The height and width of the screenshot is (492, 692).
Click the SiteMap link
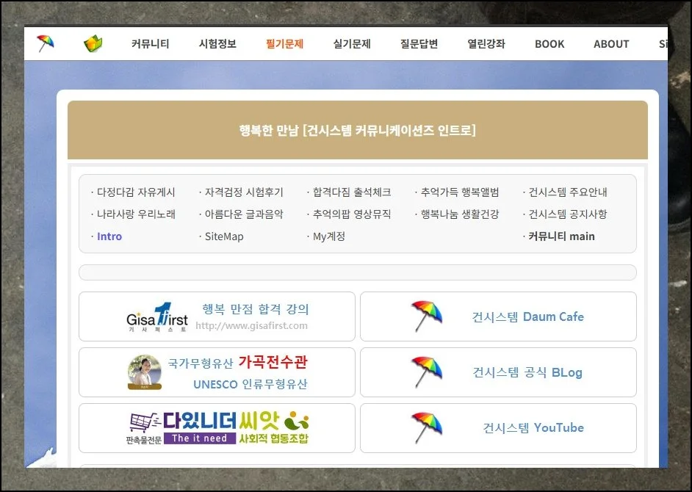point(223,236)
